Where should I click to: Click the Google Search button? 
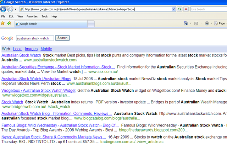pyautogui.click(x=62, y=38)
